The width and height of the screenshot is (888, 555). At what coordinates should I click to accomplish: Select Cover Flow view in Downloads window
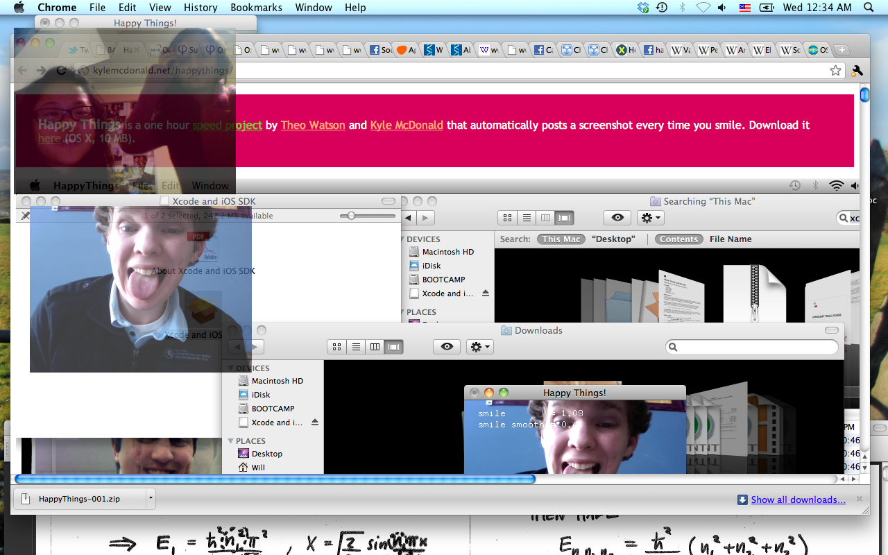[394, 347]
